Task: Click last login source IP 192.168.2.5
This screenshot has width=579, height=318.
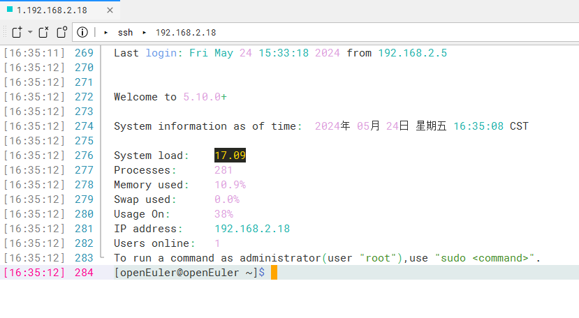Action: [413, 53]
